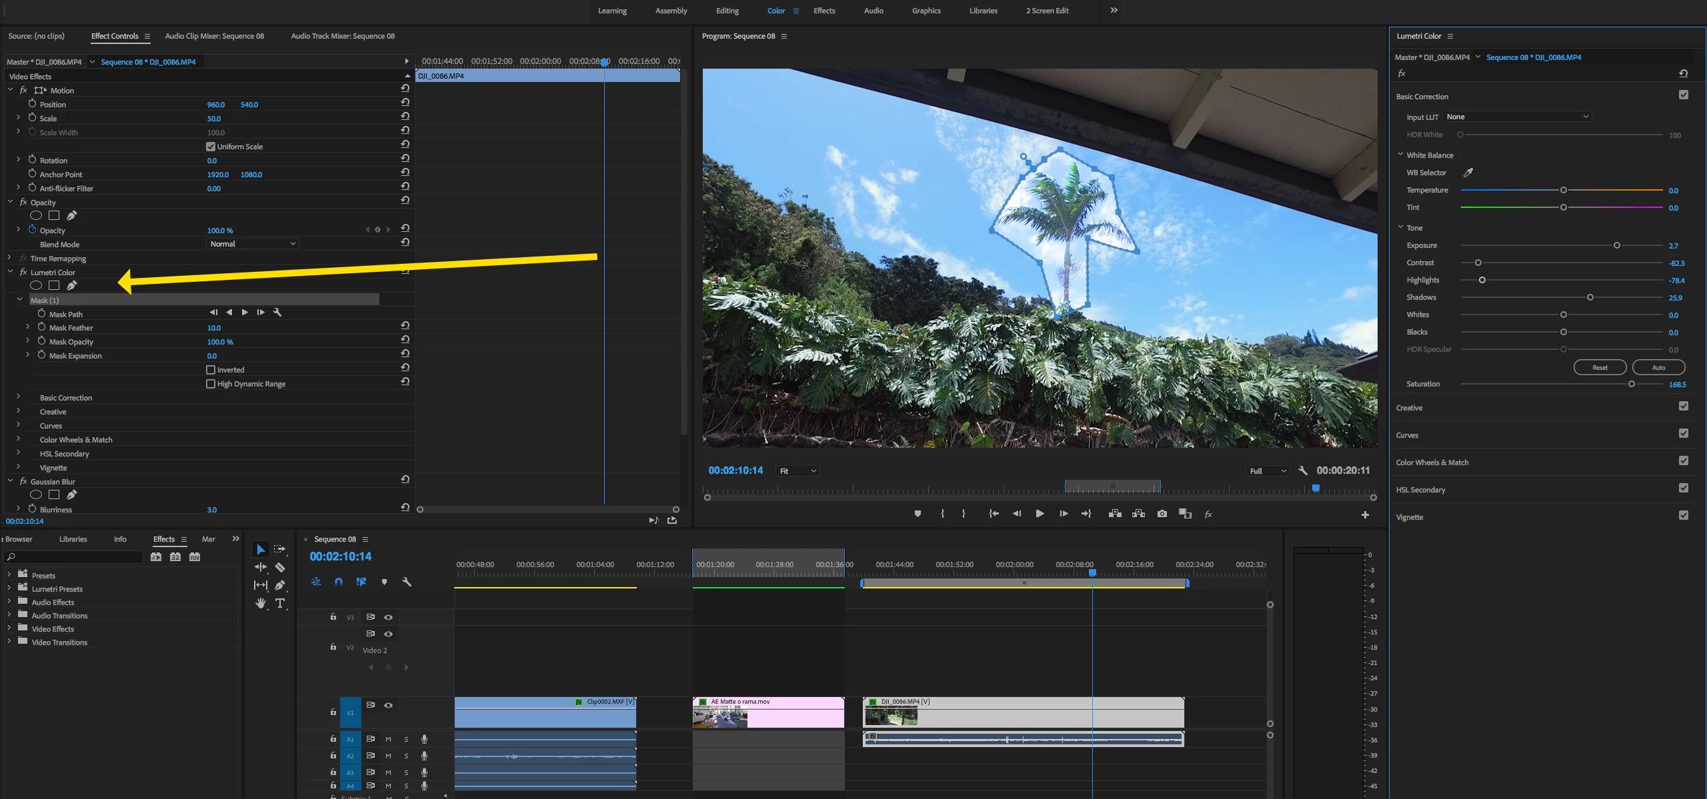Track selected mask forward

(245, 313)
